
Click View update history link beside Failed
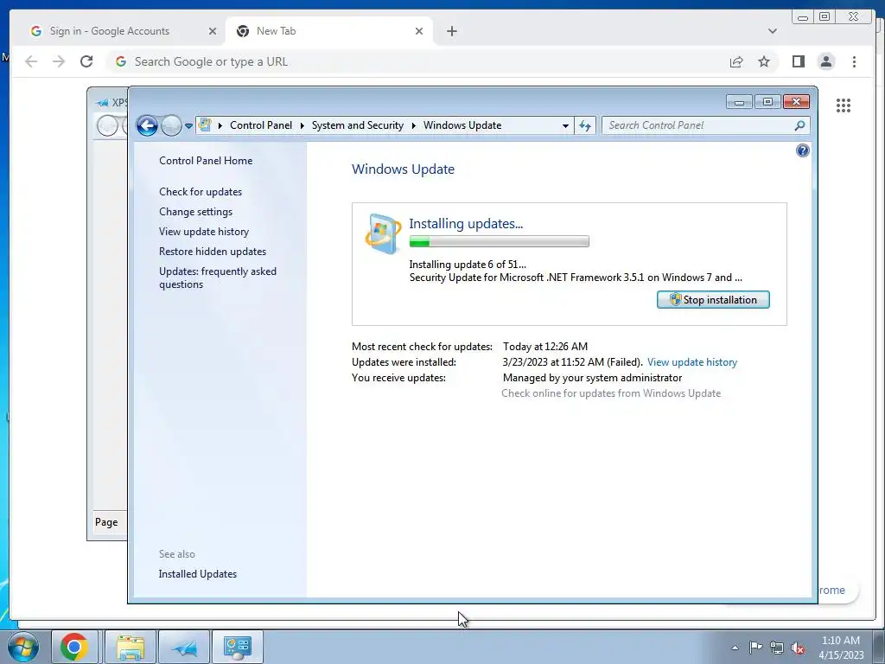692,362
